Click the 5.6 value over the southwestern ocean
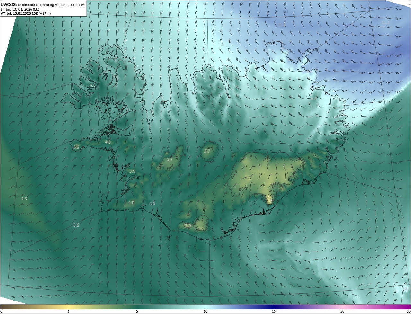The image size is (411, 314). [x=76, y=225]
